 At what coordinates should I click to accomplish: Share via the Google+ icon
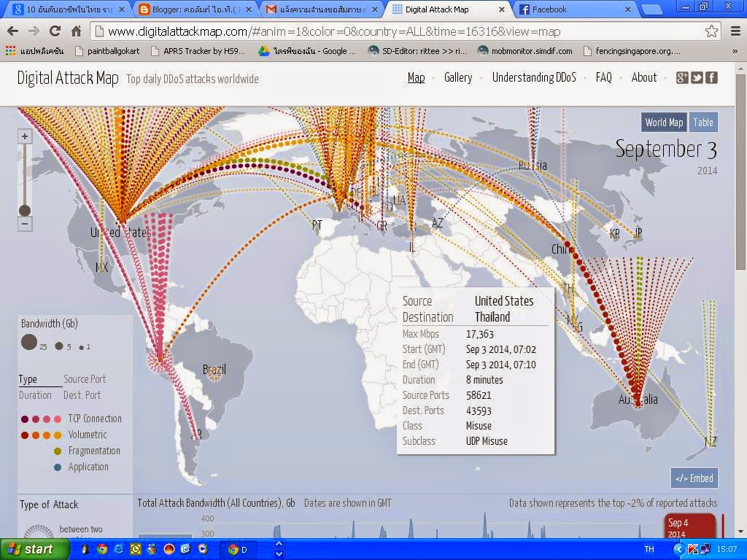pyautogui.click(x=682, y=77)
